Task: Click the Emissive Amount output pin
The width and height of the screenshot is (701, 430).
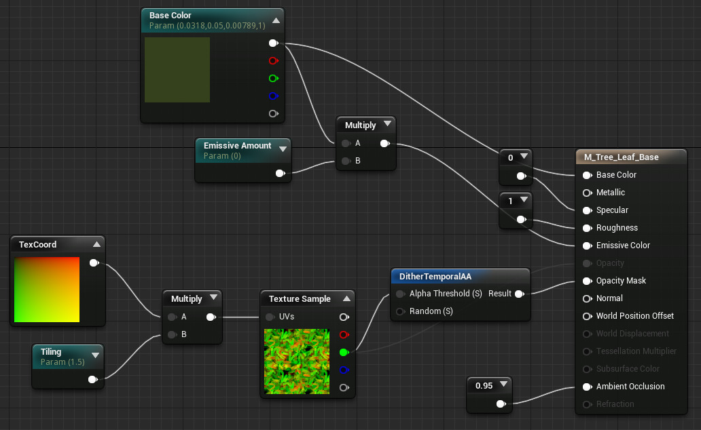Action: tap(280, 174)
